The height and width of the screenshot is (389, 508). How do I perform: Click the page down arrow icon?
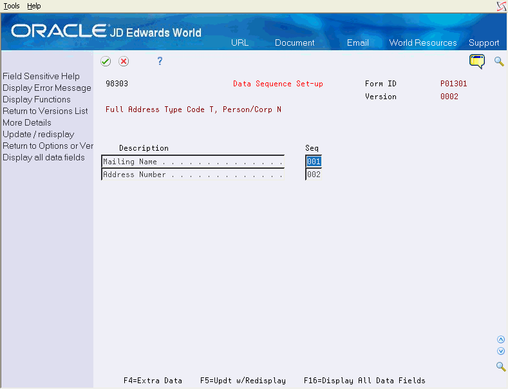pyautogui.click(x=501, y=351)
